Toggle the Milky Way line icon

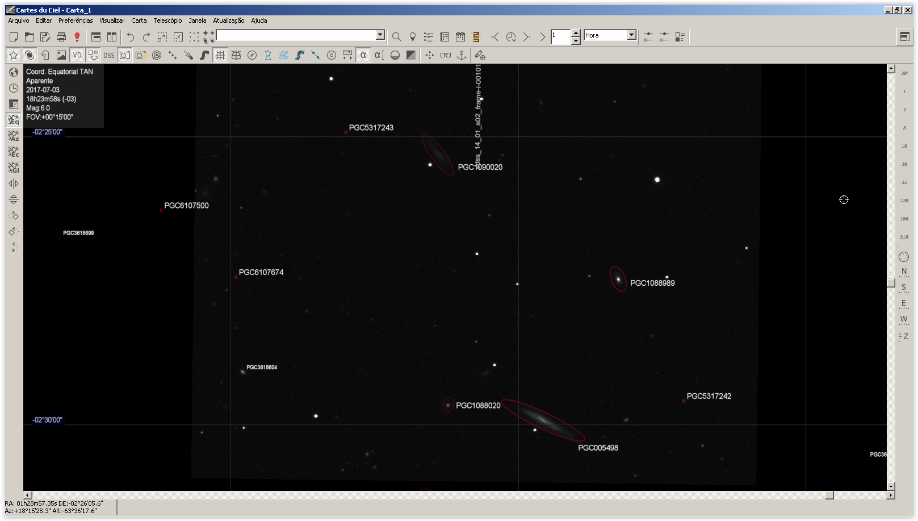tap(300, 55)
